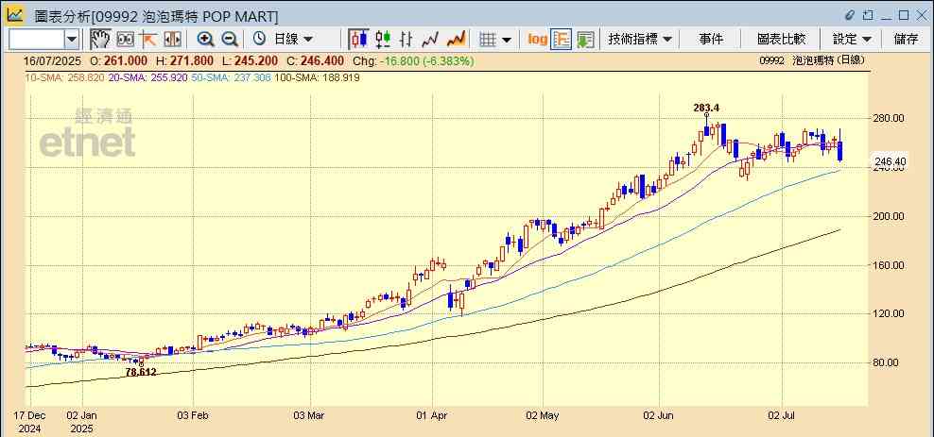Click the 120.00 price axis label
This screenshot has height=437, width=934.
[x=890, y=313]
